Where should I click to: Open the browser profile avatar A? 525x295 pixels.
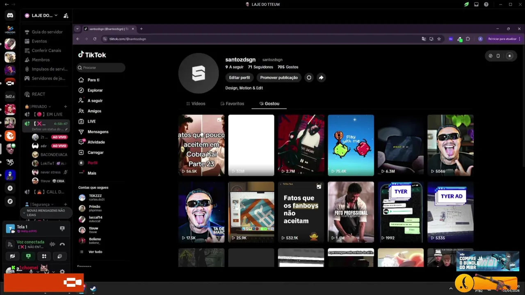coord(480,39)
